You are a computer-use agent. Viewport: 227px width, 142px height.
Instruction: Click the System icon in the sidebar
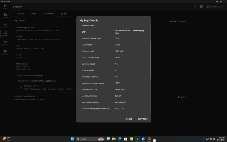[5, 34]
